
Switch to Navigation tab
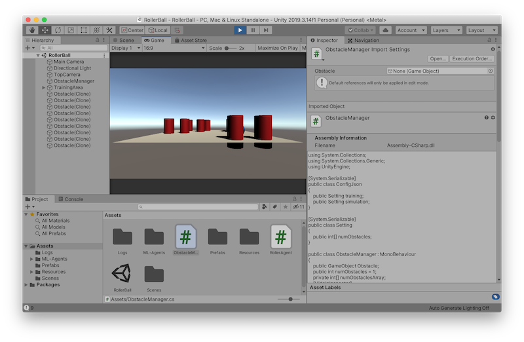(x=364, y=40)
